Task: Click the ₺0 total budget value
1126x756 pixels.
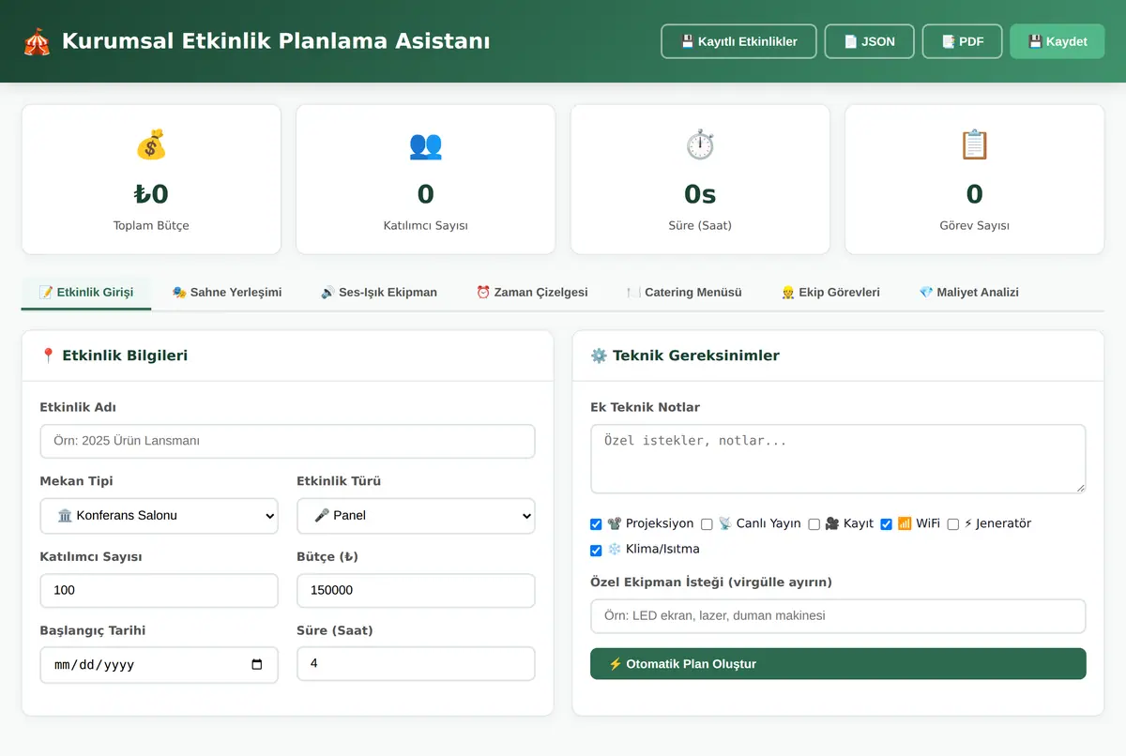Action: pyautogui.click(x=151, y=194)
